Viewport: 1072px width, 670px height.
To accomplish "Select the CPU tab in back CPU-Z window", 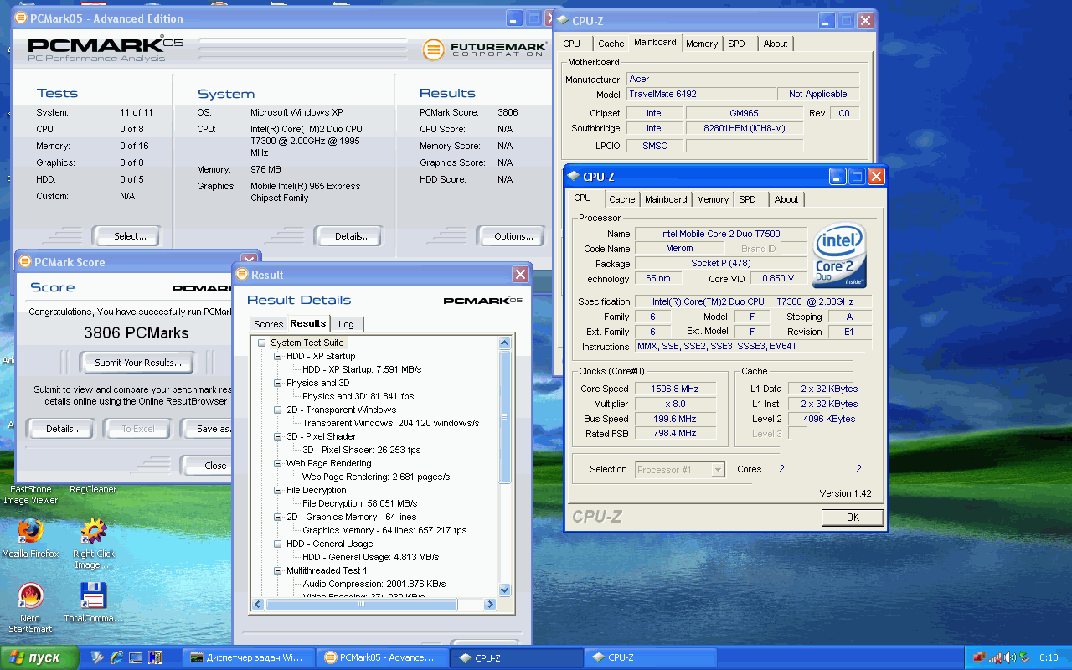I will pyautogui.click(x=571, y=44).
